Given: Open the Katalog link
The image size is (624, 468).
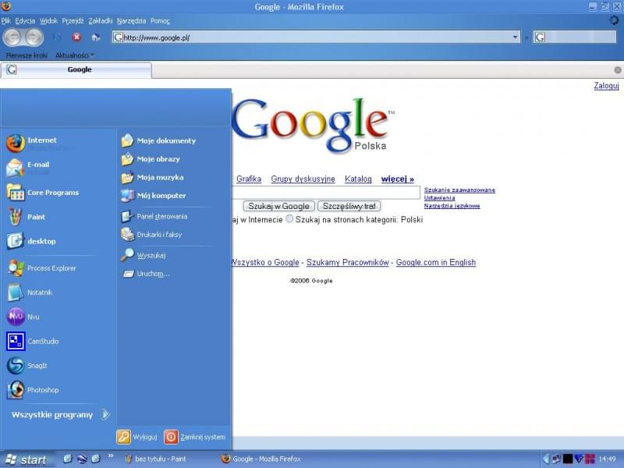Looking at the screenshot, I should coord(358,179).
